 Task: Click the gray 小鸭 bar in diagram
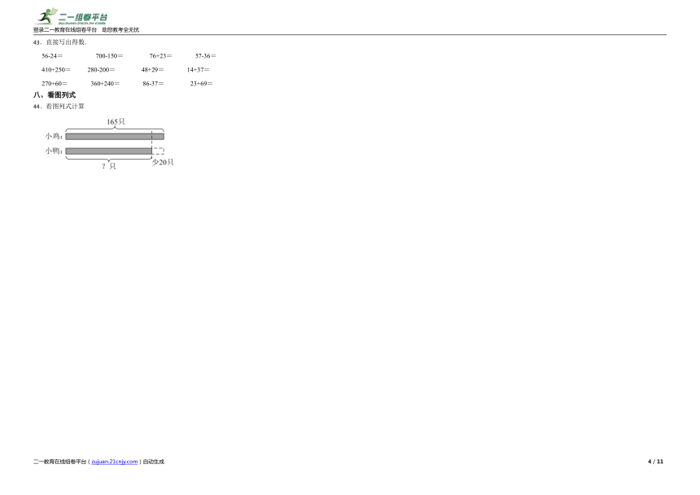pos(108,151)
